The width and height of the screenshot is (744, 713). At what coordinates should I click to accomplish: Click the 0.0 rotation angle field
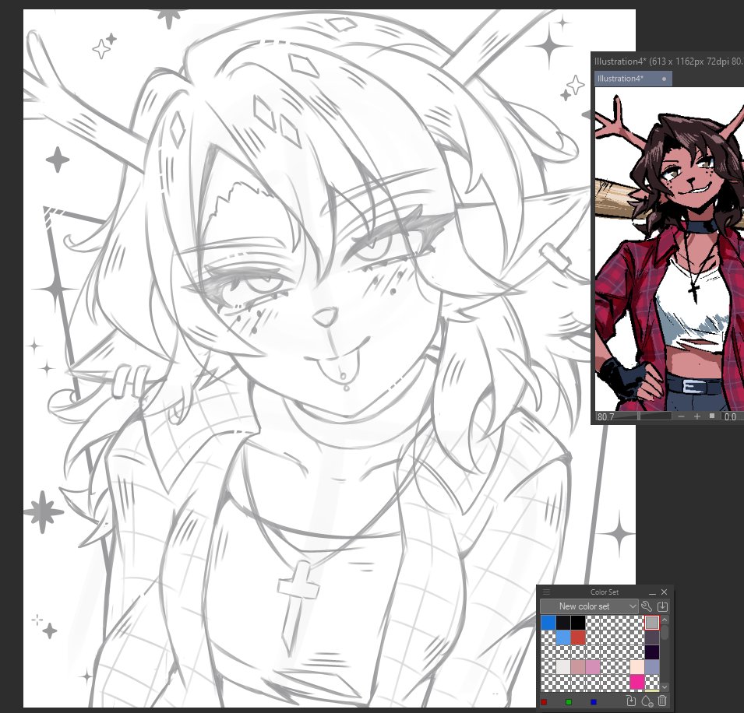tap(732, 416)
